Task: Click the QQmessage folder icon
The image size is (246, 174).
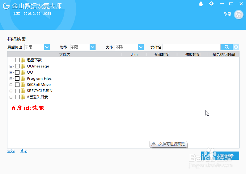Action: (23, 66)
